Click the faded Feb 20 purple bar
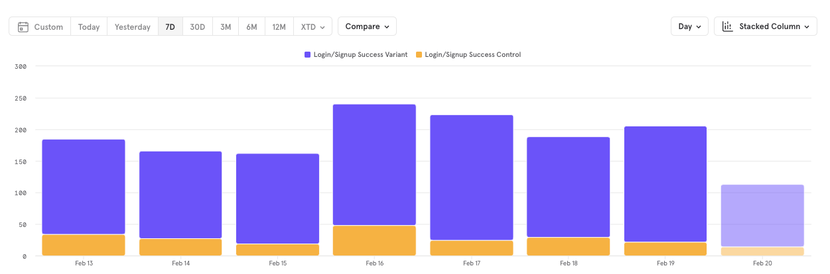Image resolution: width=830 pixels, height=274 pixels. (762, 216)
